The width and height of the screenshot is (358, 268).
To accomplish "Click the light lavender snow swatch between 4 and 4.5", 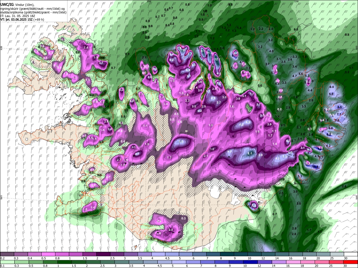I will point(158,254).
